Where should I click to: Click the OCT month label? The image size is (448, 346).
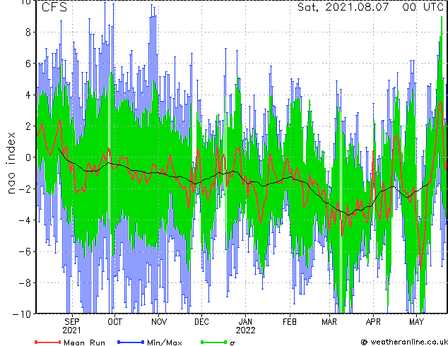tap(114, 322)
